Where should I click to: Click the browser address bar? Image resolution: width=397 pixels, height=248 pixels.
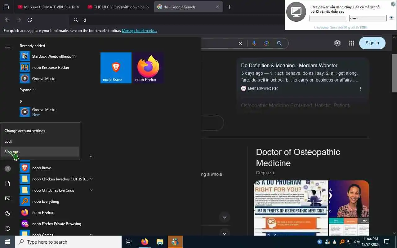[177, 20]
